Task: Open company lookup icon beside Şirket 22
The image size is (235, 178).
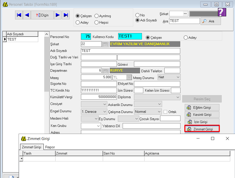Action: (x=105, y=44)
